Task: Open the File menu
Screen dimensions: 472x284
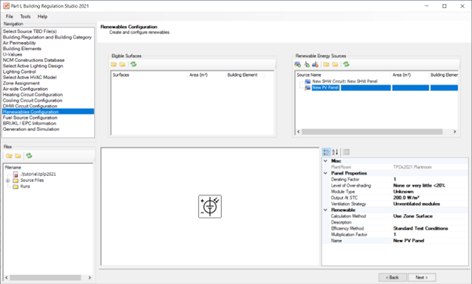Action: (x=9, y=16)
